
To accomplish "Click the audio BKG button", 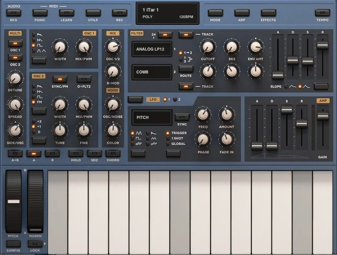I will pyautogui.click(x=14, y=13).
